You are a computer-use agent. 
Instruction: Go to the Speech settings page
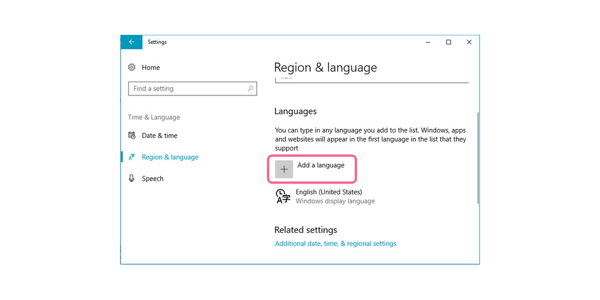[x=152, y=179]
